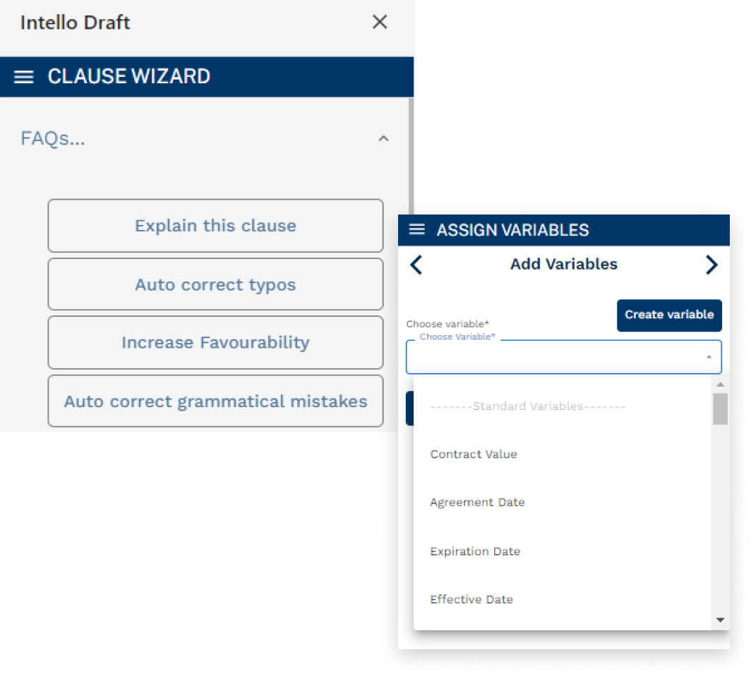Click the Auto correct typos button
The image size is (751, 676).
point(215,284)
